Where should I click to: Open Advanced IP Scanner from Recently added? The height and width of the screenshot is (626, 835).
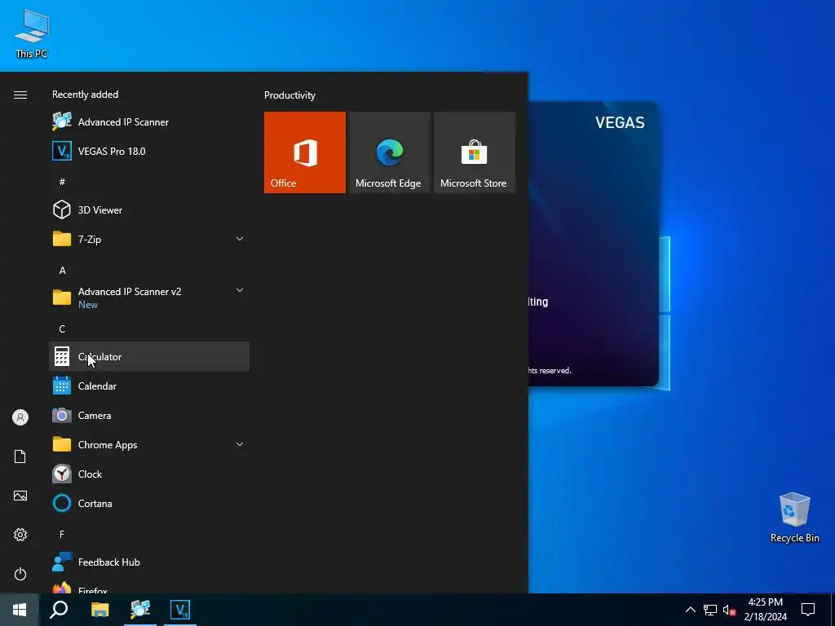click(149, 122)
